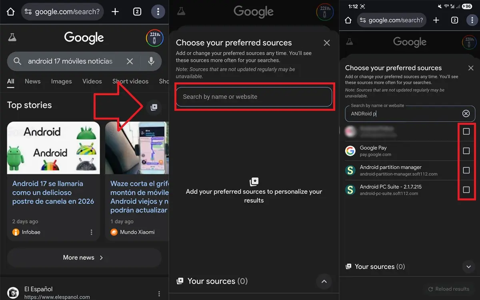
Task: Tap the microphone voice search icon
Action: click(151, 61)
